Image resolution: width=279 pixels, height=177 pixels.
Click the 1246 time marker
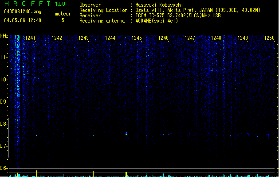(163, 38)
